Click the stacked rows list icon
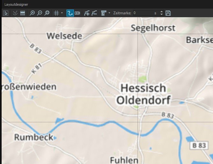 pyautogui.click(x=22, y=13)
